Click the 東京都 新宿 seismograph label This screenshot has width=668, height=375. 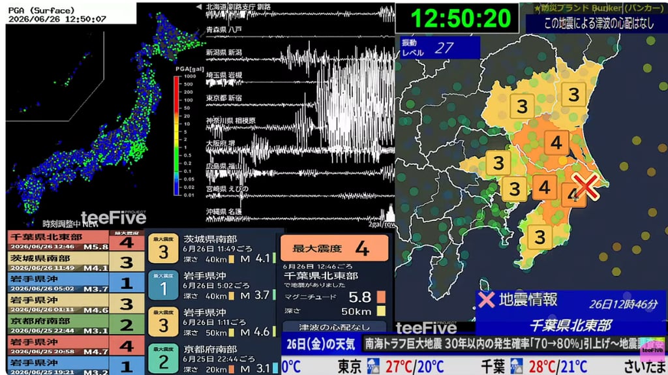pyautogui.click(x=224, y=98)
